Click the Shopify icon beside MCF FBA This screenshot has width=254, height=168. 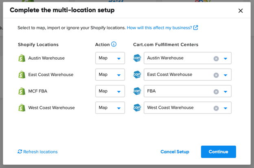pos(22,91)
